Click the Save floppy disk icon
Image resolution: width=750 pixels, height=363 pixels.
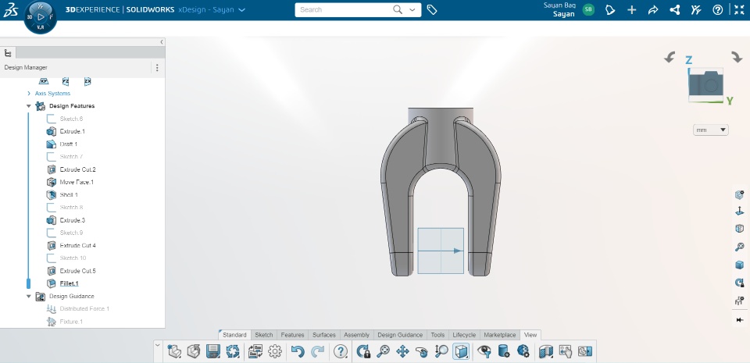(212, 352)
